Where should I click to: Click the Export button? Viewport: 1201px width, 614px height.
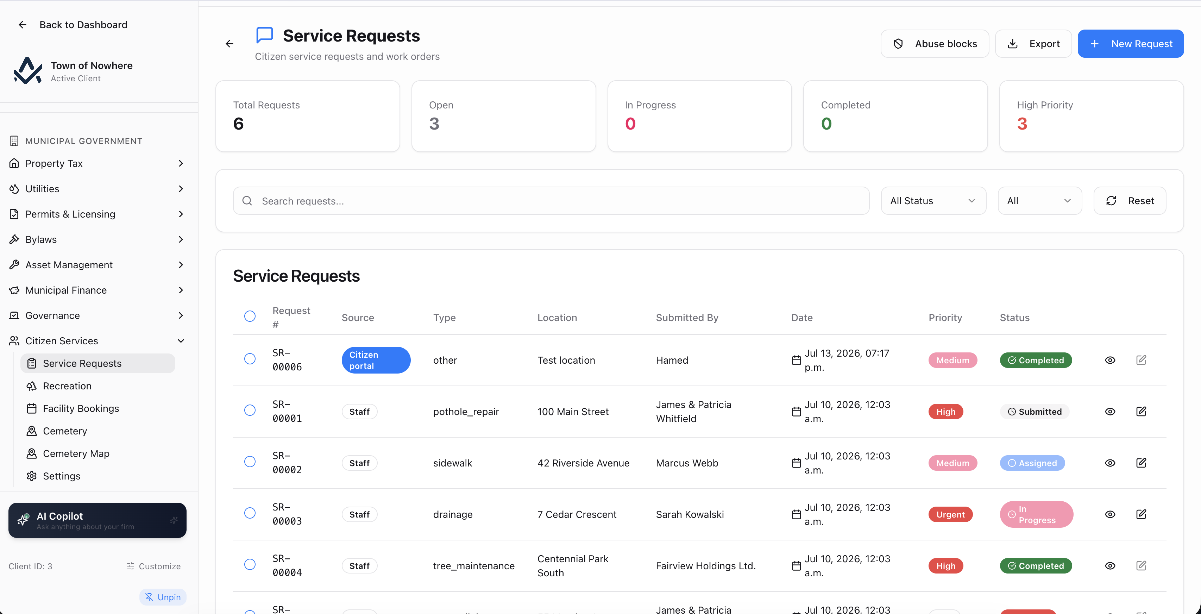click(1033, 44)
